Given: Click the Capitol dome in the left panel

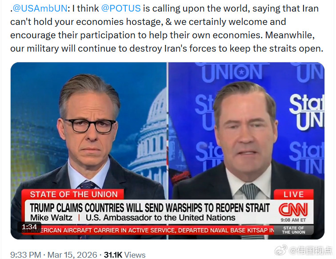Looking at the screenshot, I should pos(151,133).
